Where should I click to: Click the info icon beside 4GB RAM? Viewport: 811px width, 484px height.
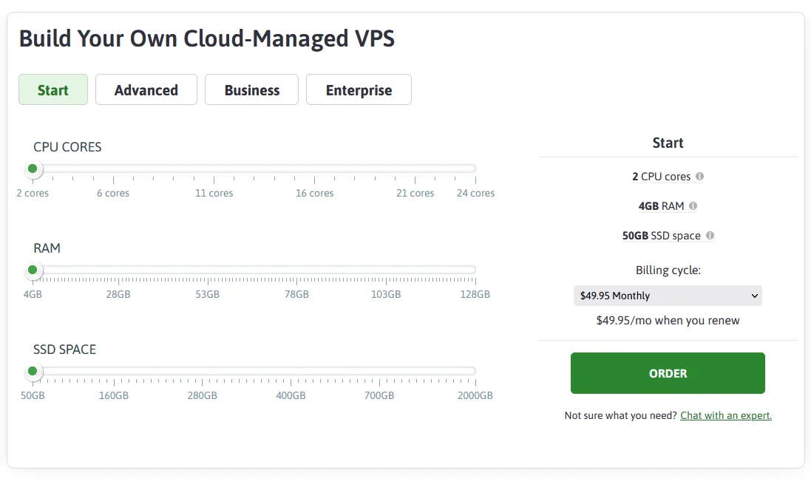coord(693,206)
